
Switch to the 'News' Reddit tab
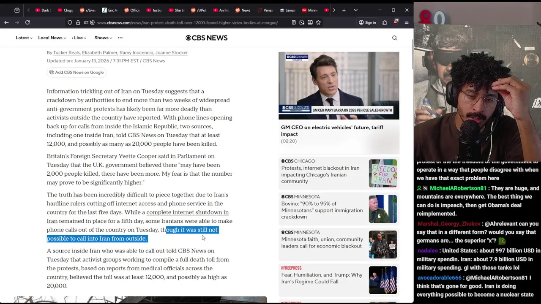[243, 10]
